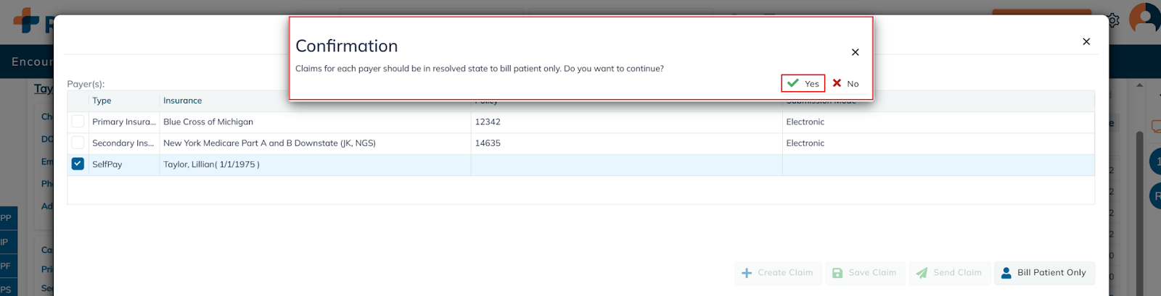
Task: Open the settings gear icon
Action: click(x=1113, y=20)
